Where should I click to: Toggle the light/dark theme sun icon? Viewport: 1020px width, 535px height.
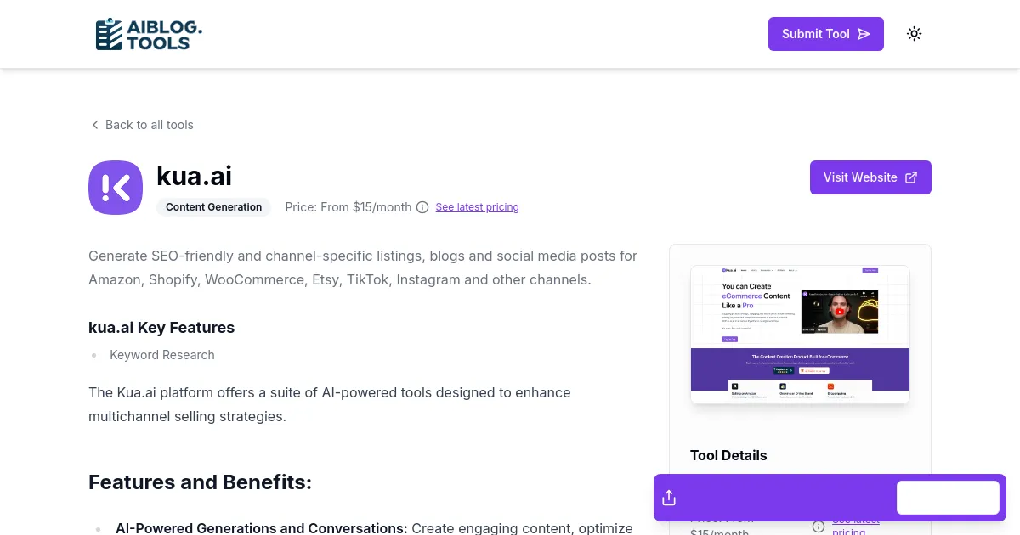click(914, 34)
